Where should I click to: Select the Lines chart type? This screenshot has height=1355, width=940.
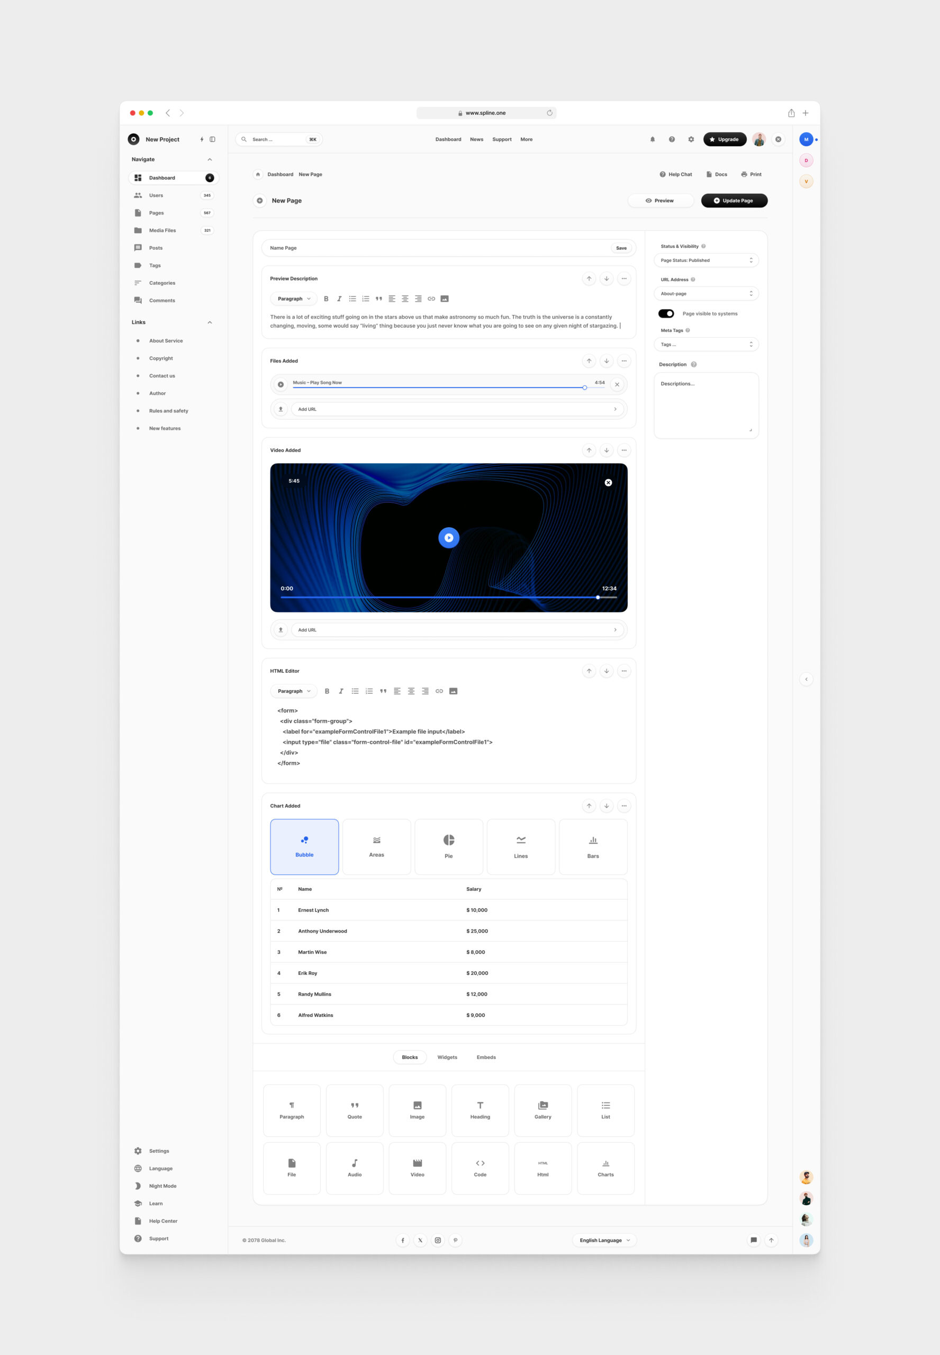click(521, 847)
